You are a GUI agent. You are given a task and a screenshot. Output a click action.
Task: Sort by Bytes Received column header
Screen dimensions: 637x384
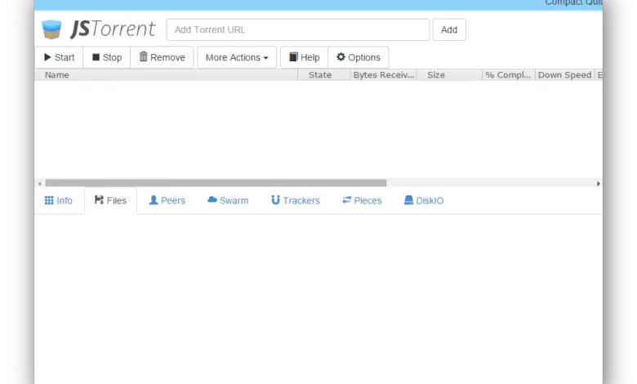(x=384, y=75)
